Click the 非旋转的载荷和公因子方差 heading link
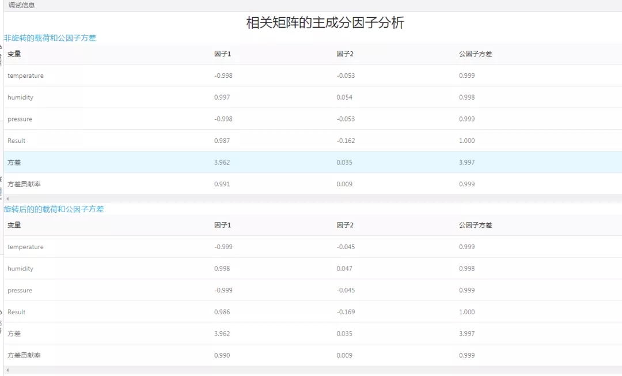The height and width of the screenshot is (376, 622). point(50,38)
